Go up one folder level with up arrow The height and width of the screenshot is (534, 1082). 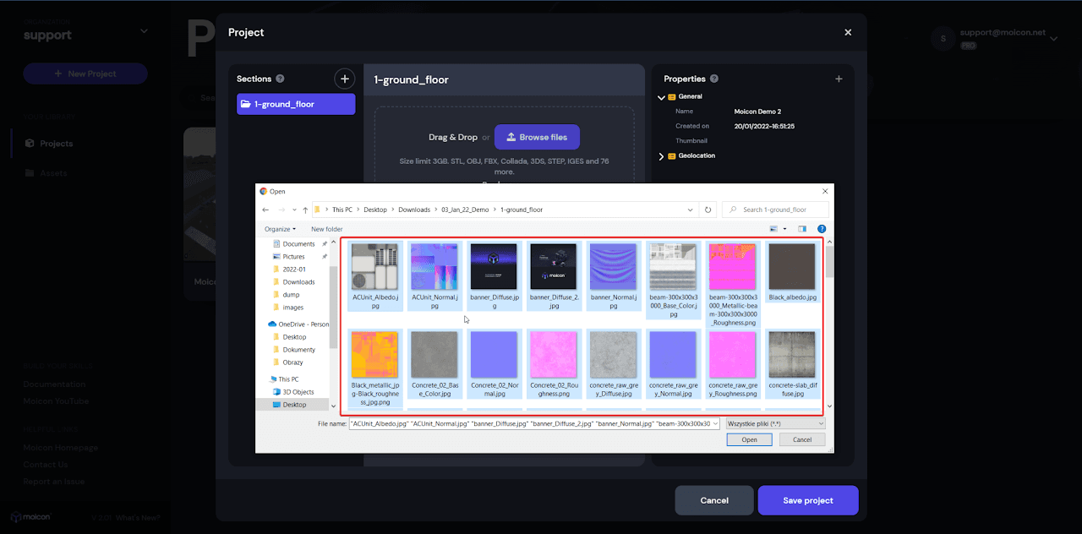pyautogui.click(x=304, y=210)
